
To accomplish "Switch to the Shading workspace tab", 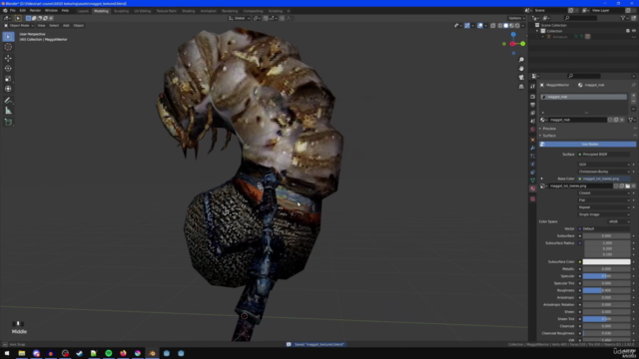I will point(189,11).
